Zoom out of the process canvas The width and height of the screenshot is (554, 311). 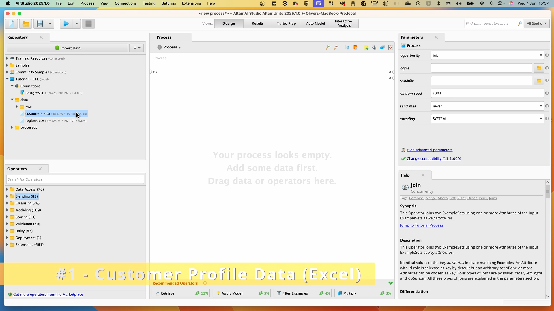tap(336, 47)
